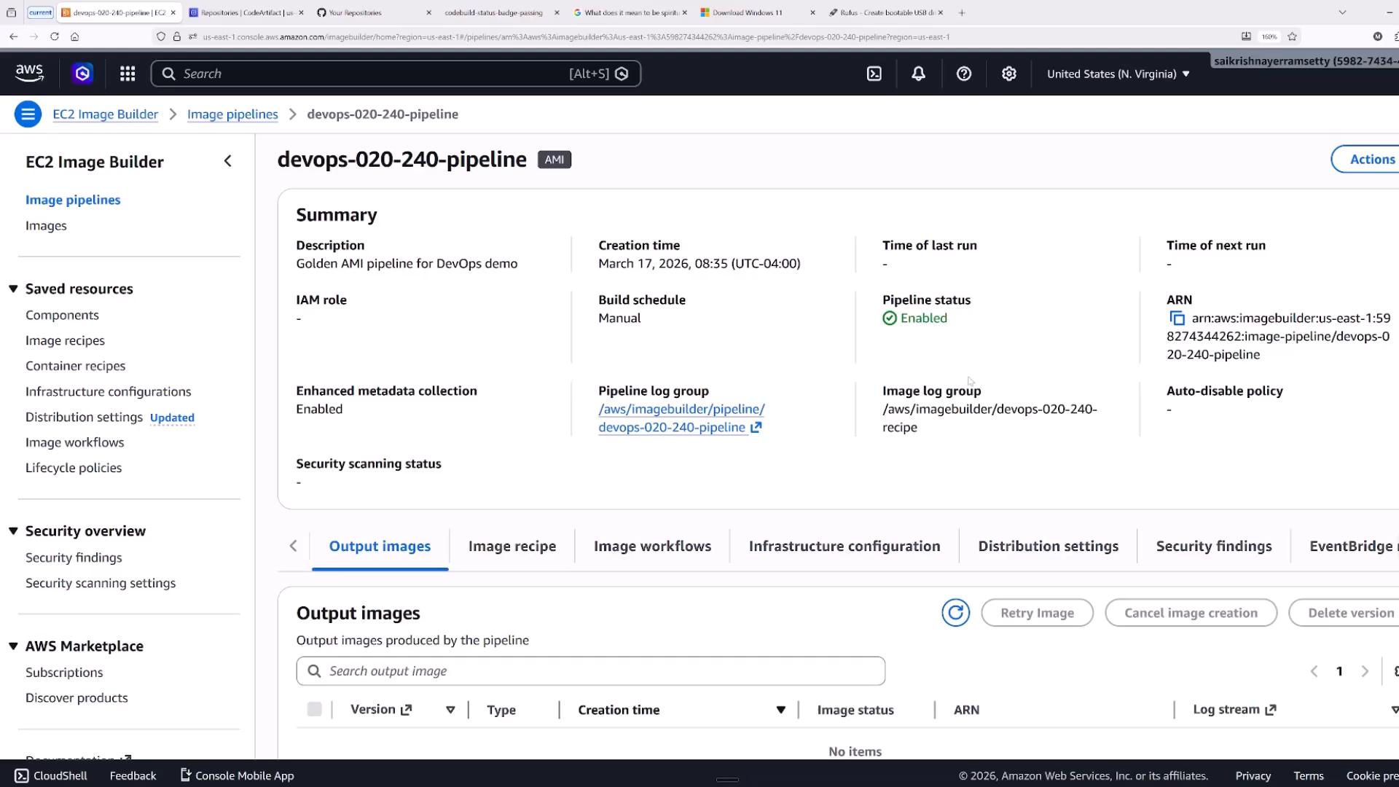This screenshot has height=787, width=1399.
Task: Switch to the Image recipe tab
Action: pos(512,547)
